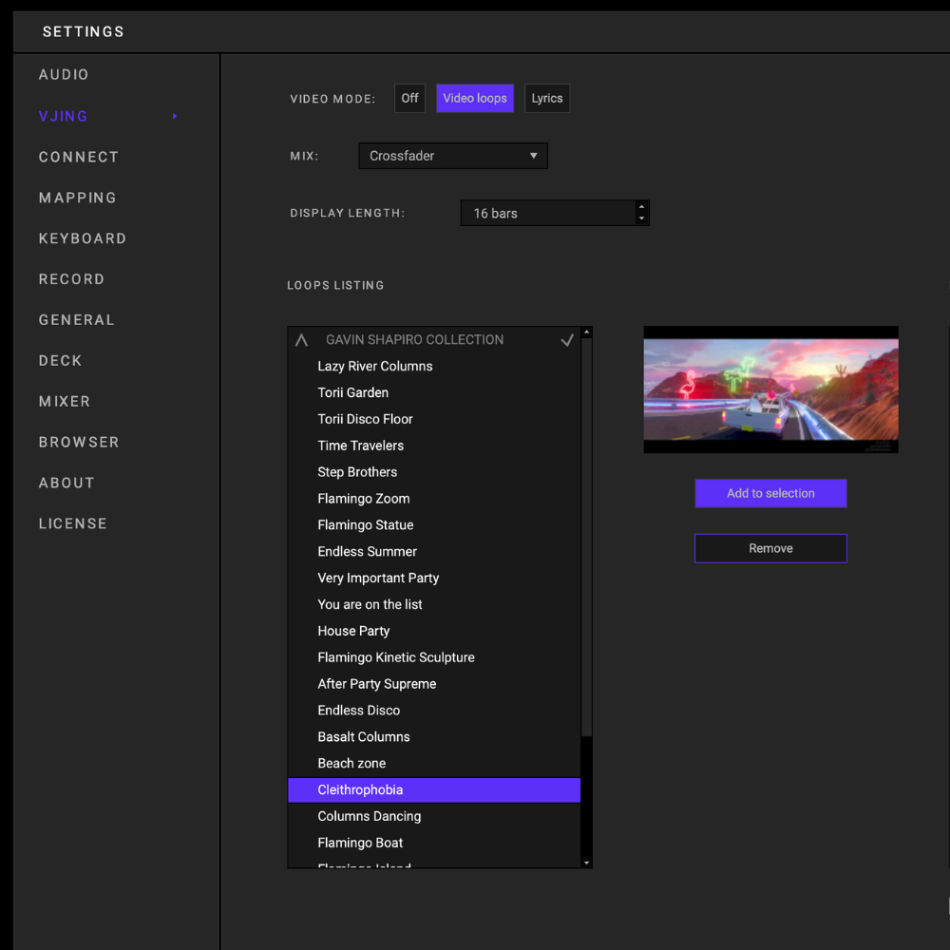Click the Add to selection button
Viewport: 950px width, 950px height.
pos(770,493)
